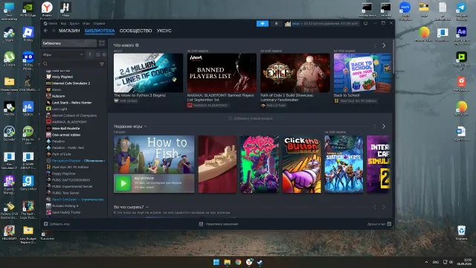The width and height of the screenshot is (476, 268).
Task: Open the Steam announcements megaphone button
Action: coord(263,24)
